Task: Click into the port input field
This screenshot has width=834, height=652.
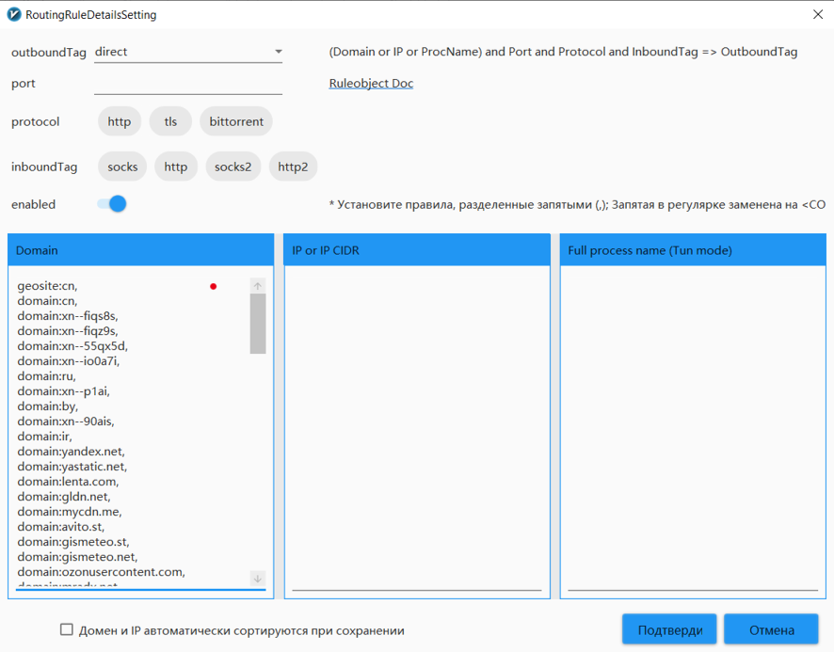Action: pyautogui.click(x=188, y=84)
